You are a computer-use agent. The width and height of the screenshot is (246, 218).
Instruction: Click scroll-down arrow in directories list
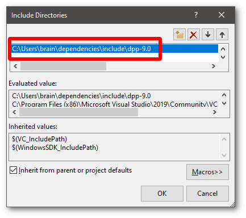223,57
